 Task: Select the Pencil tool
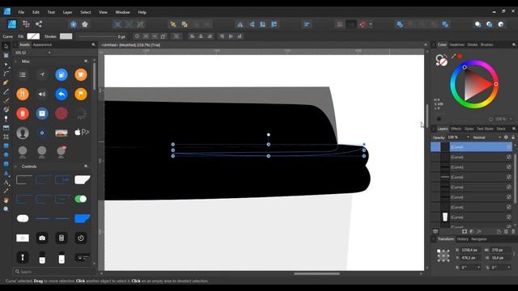point(6,91)
